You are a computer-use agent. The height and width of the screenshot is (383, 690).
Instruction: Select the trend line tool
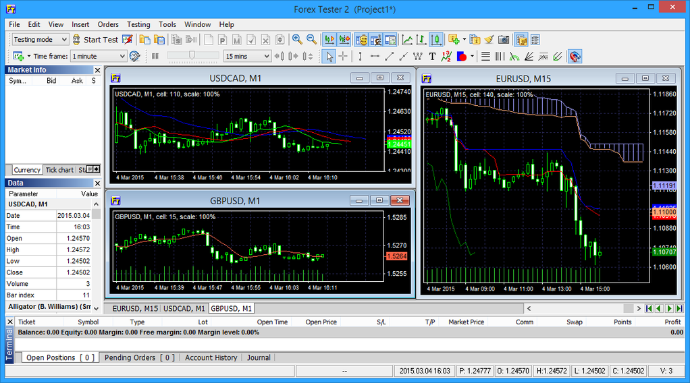click(x=389, y=56)
